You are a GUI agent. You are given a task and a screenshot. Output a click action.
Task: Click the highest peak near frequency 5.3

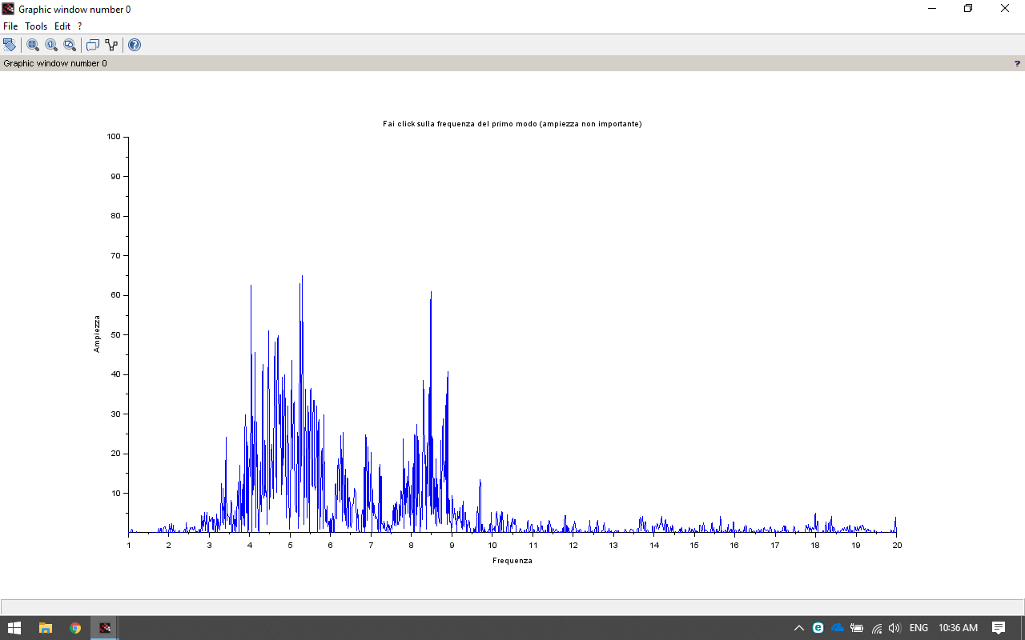[302, 277]
